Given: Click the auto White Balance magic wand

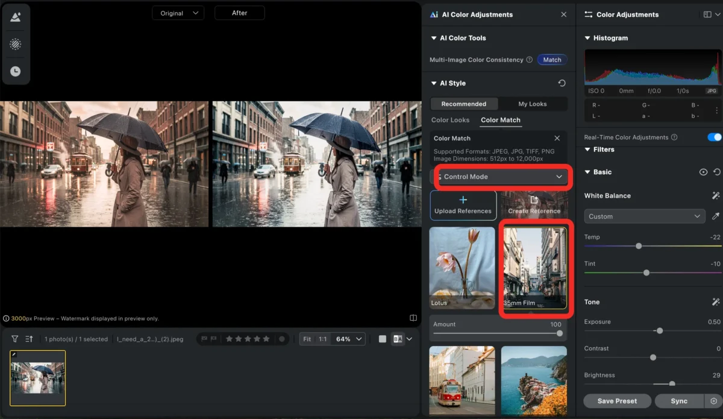Looking at the screenshot, I should tap(716, 196).
